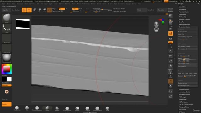The width and height of the screenshot is (201, 113).
Task: Select the Clay brush
Action: click(27, 108)
